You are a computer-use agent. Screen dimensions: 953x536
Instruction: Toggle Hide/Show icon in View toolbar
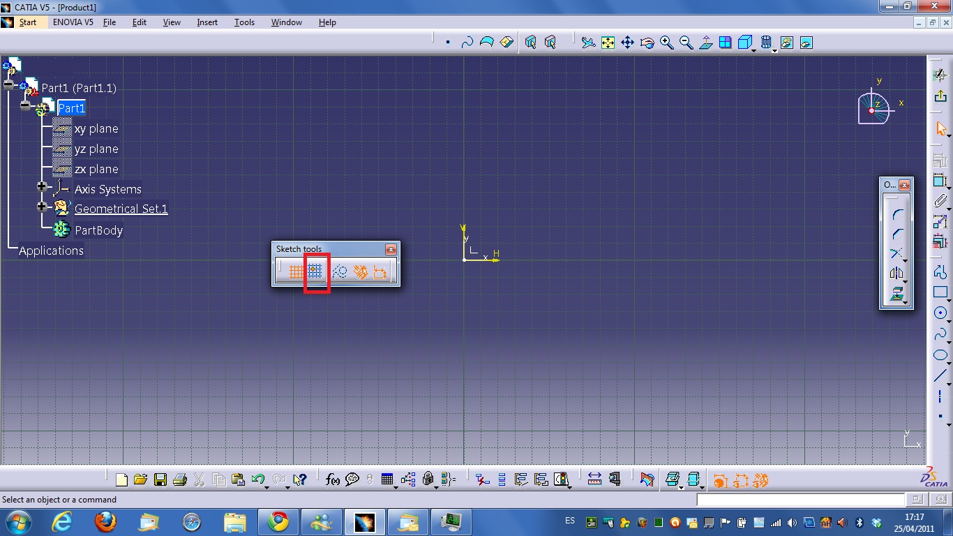(787, 43)
